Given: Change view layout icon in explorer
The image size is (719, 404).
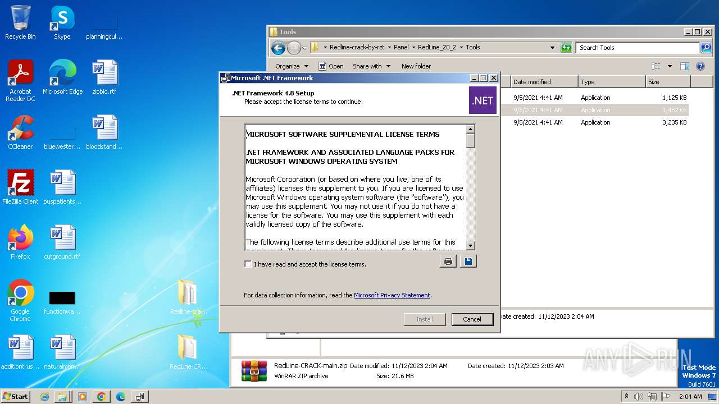Looking at the screenshot, I should [656, 66].
